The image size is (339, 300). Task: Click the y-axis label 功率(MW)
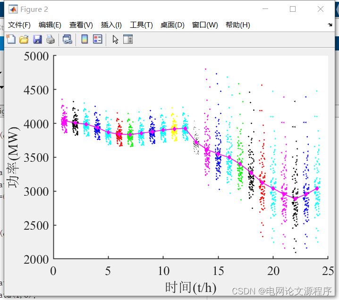coord(13,158)
